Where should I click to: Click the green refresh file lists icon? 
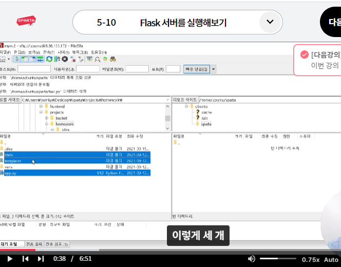click(x=49, y=59)
